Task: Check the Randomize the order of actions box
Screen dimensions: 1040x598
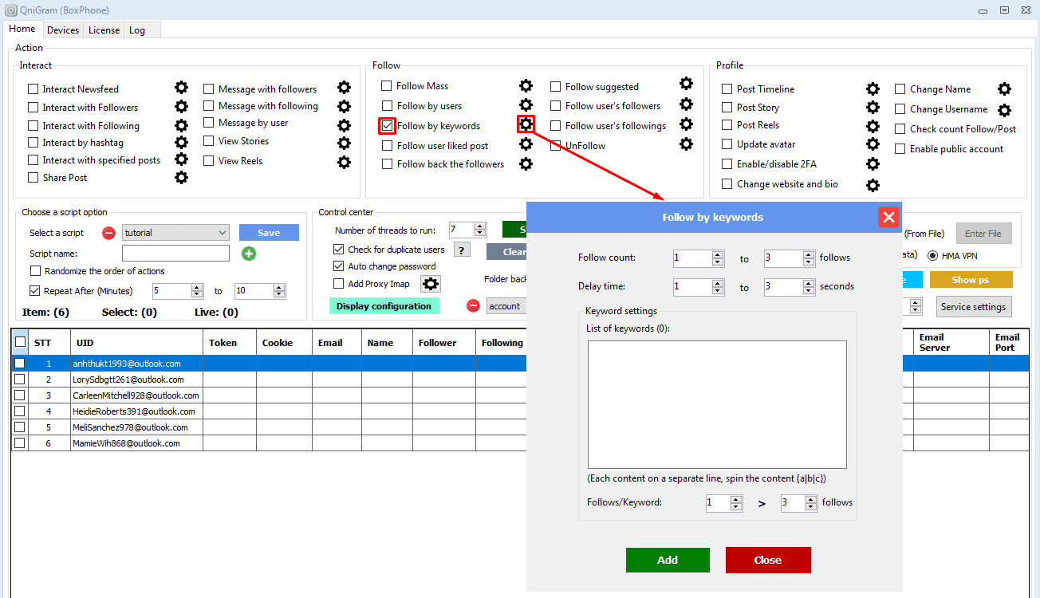Action: (x=35, y=271)
